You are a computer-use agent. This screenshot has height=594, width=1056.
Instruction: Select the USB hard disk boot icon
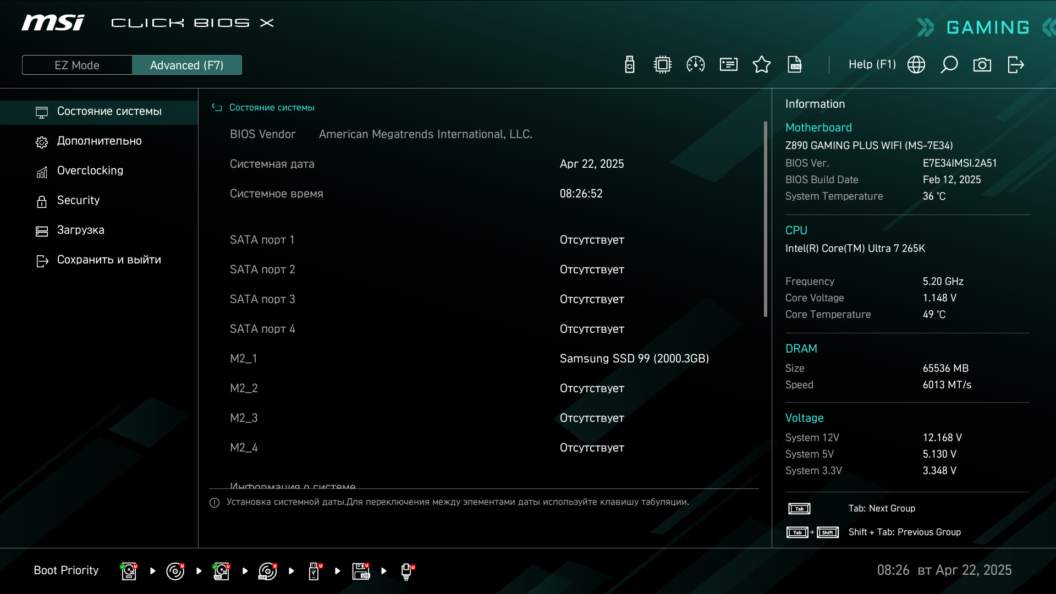tap(221, 571)
